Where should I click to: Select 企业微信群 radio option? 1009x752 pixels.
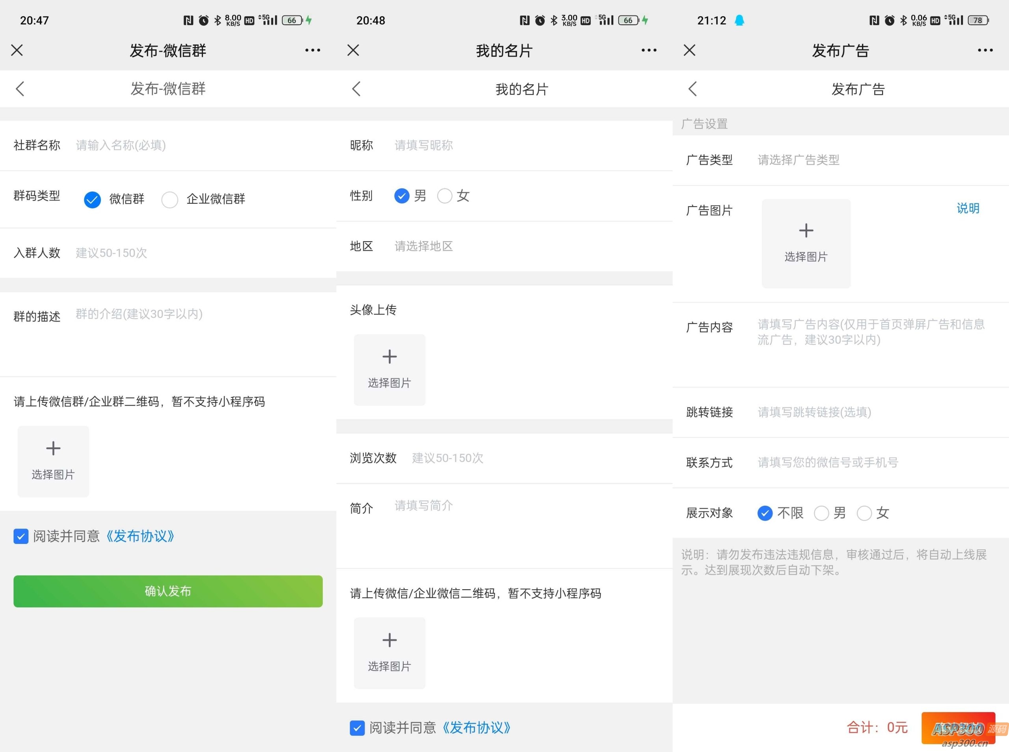tap(170, 199)
